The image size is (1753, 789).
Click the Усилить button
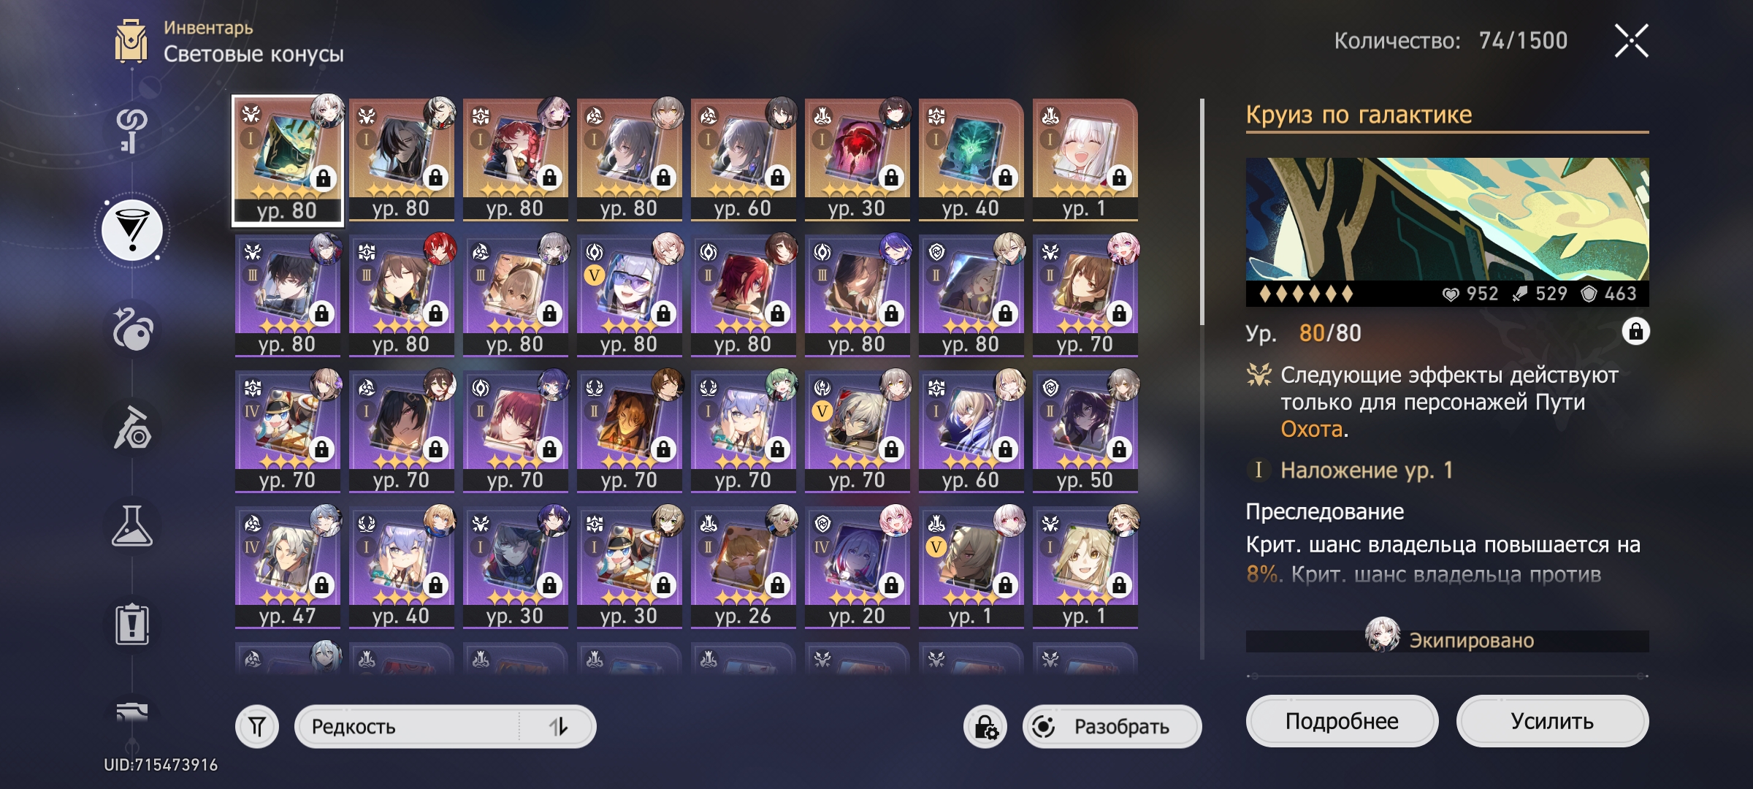coord(1552,721)
